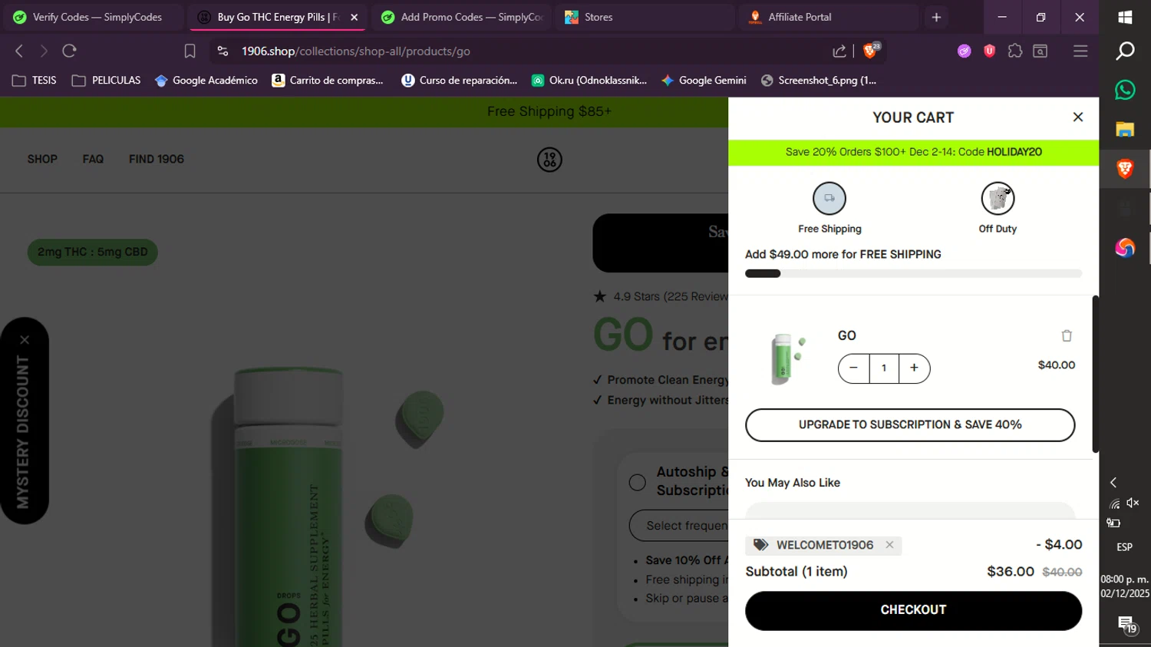
Task: Open the browser main hamburger menu
Action: [1080, 51]
